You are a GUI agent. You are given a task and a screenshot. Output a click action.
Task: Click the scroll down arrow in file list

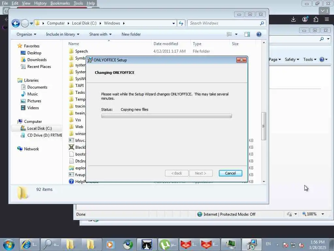tap(264, 182)
